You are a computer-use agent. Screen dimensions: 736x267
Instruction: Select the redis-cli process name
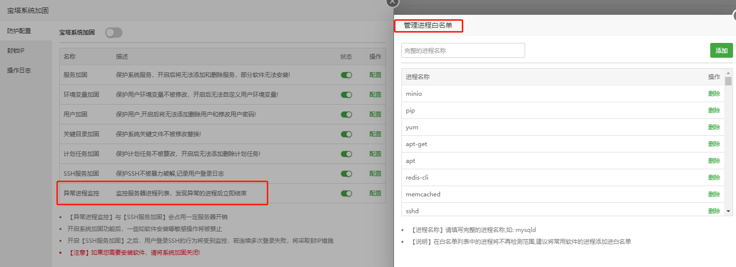(417, 178)
